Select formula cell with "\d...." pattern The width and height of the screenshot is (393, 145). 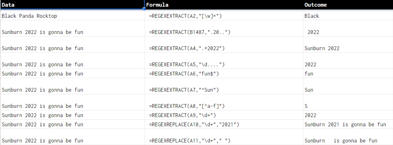224,61
